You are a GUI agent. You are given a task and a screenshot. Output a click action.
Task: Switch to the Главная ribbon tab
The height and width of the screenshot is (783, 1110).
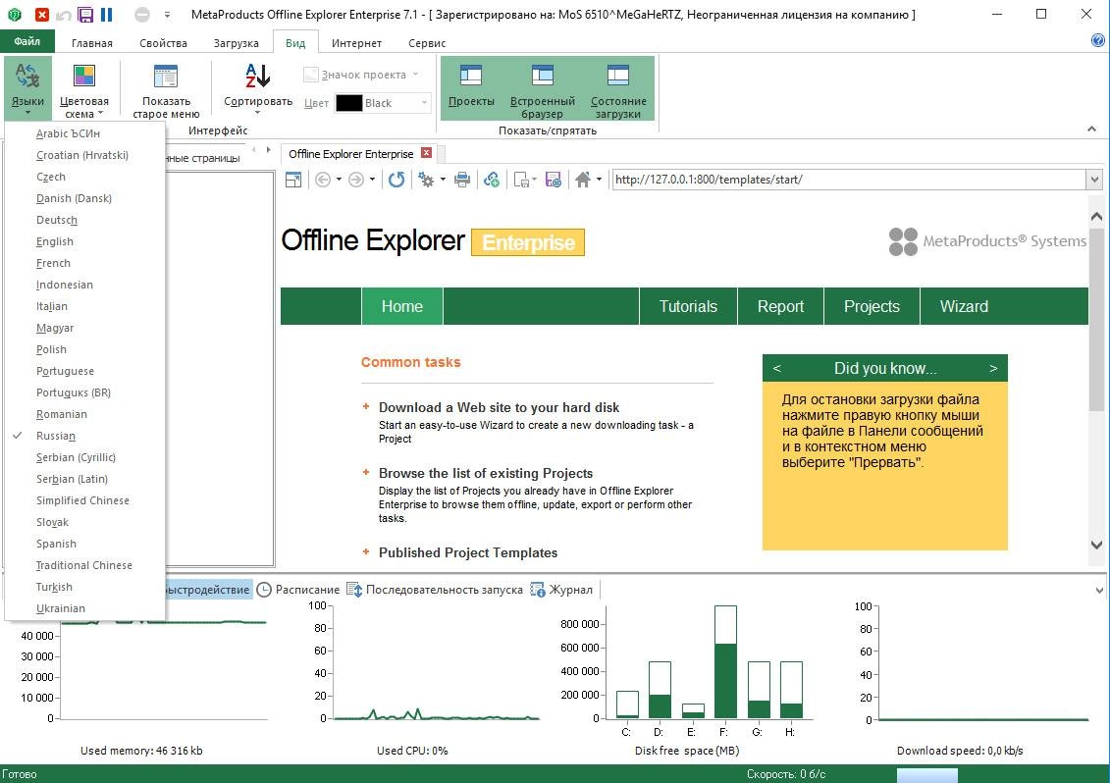point(92,43)
